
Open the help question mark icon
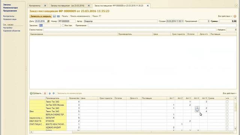click(x=235, y=16)
